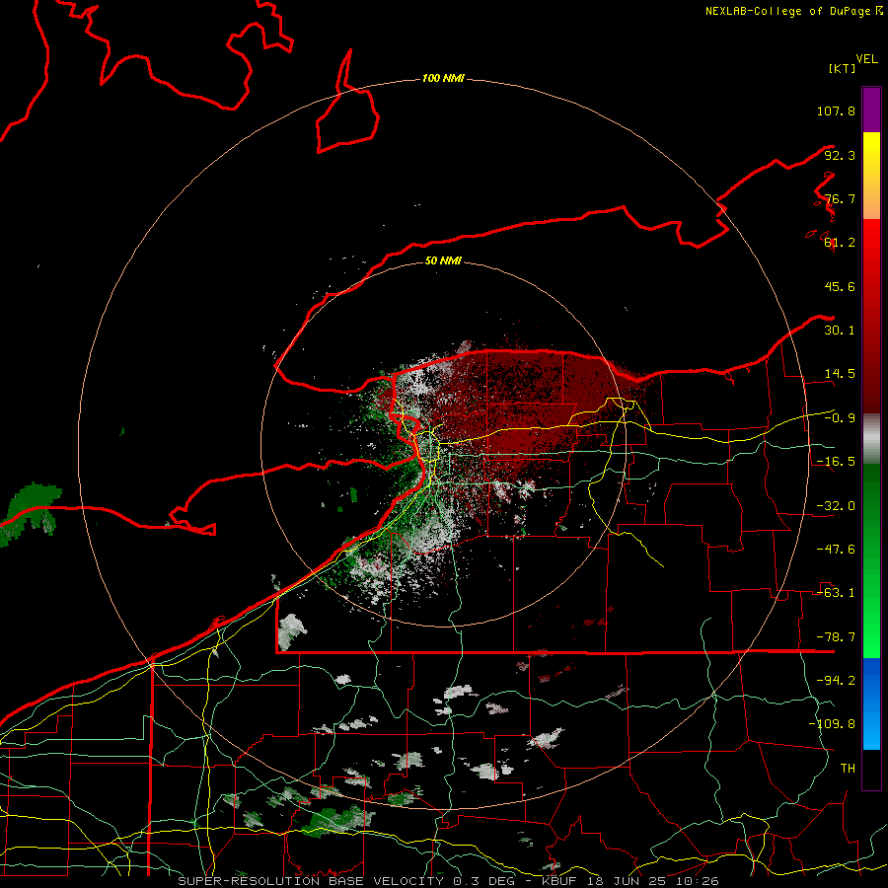Click the TH legend label
This screenshot has height=888, width=888.
pos(848,769)
